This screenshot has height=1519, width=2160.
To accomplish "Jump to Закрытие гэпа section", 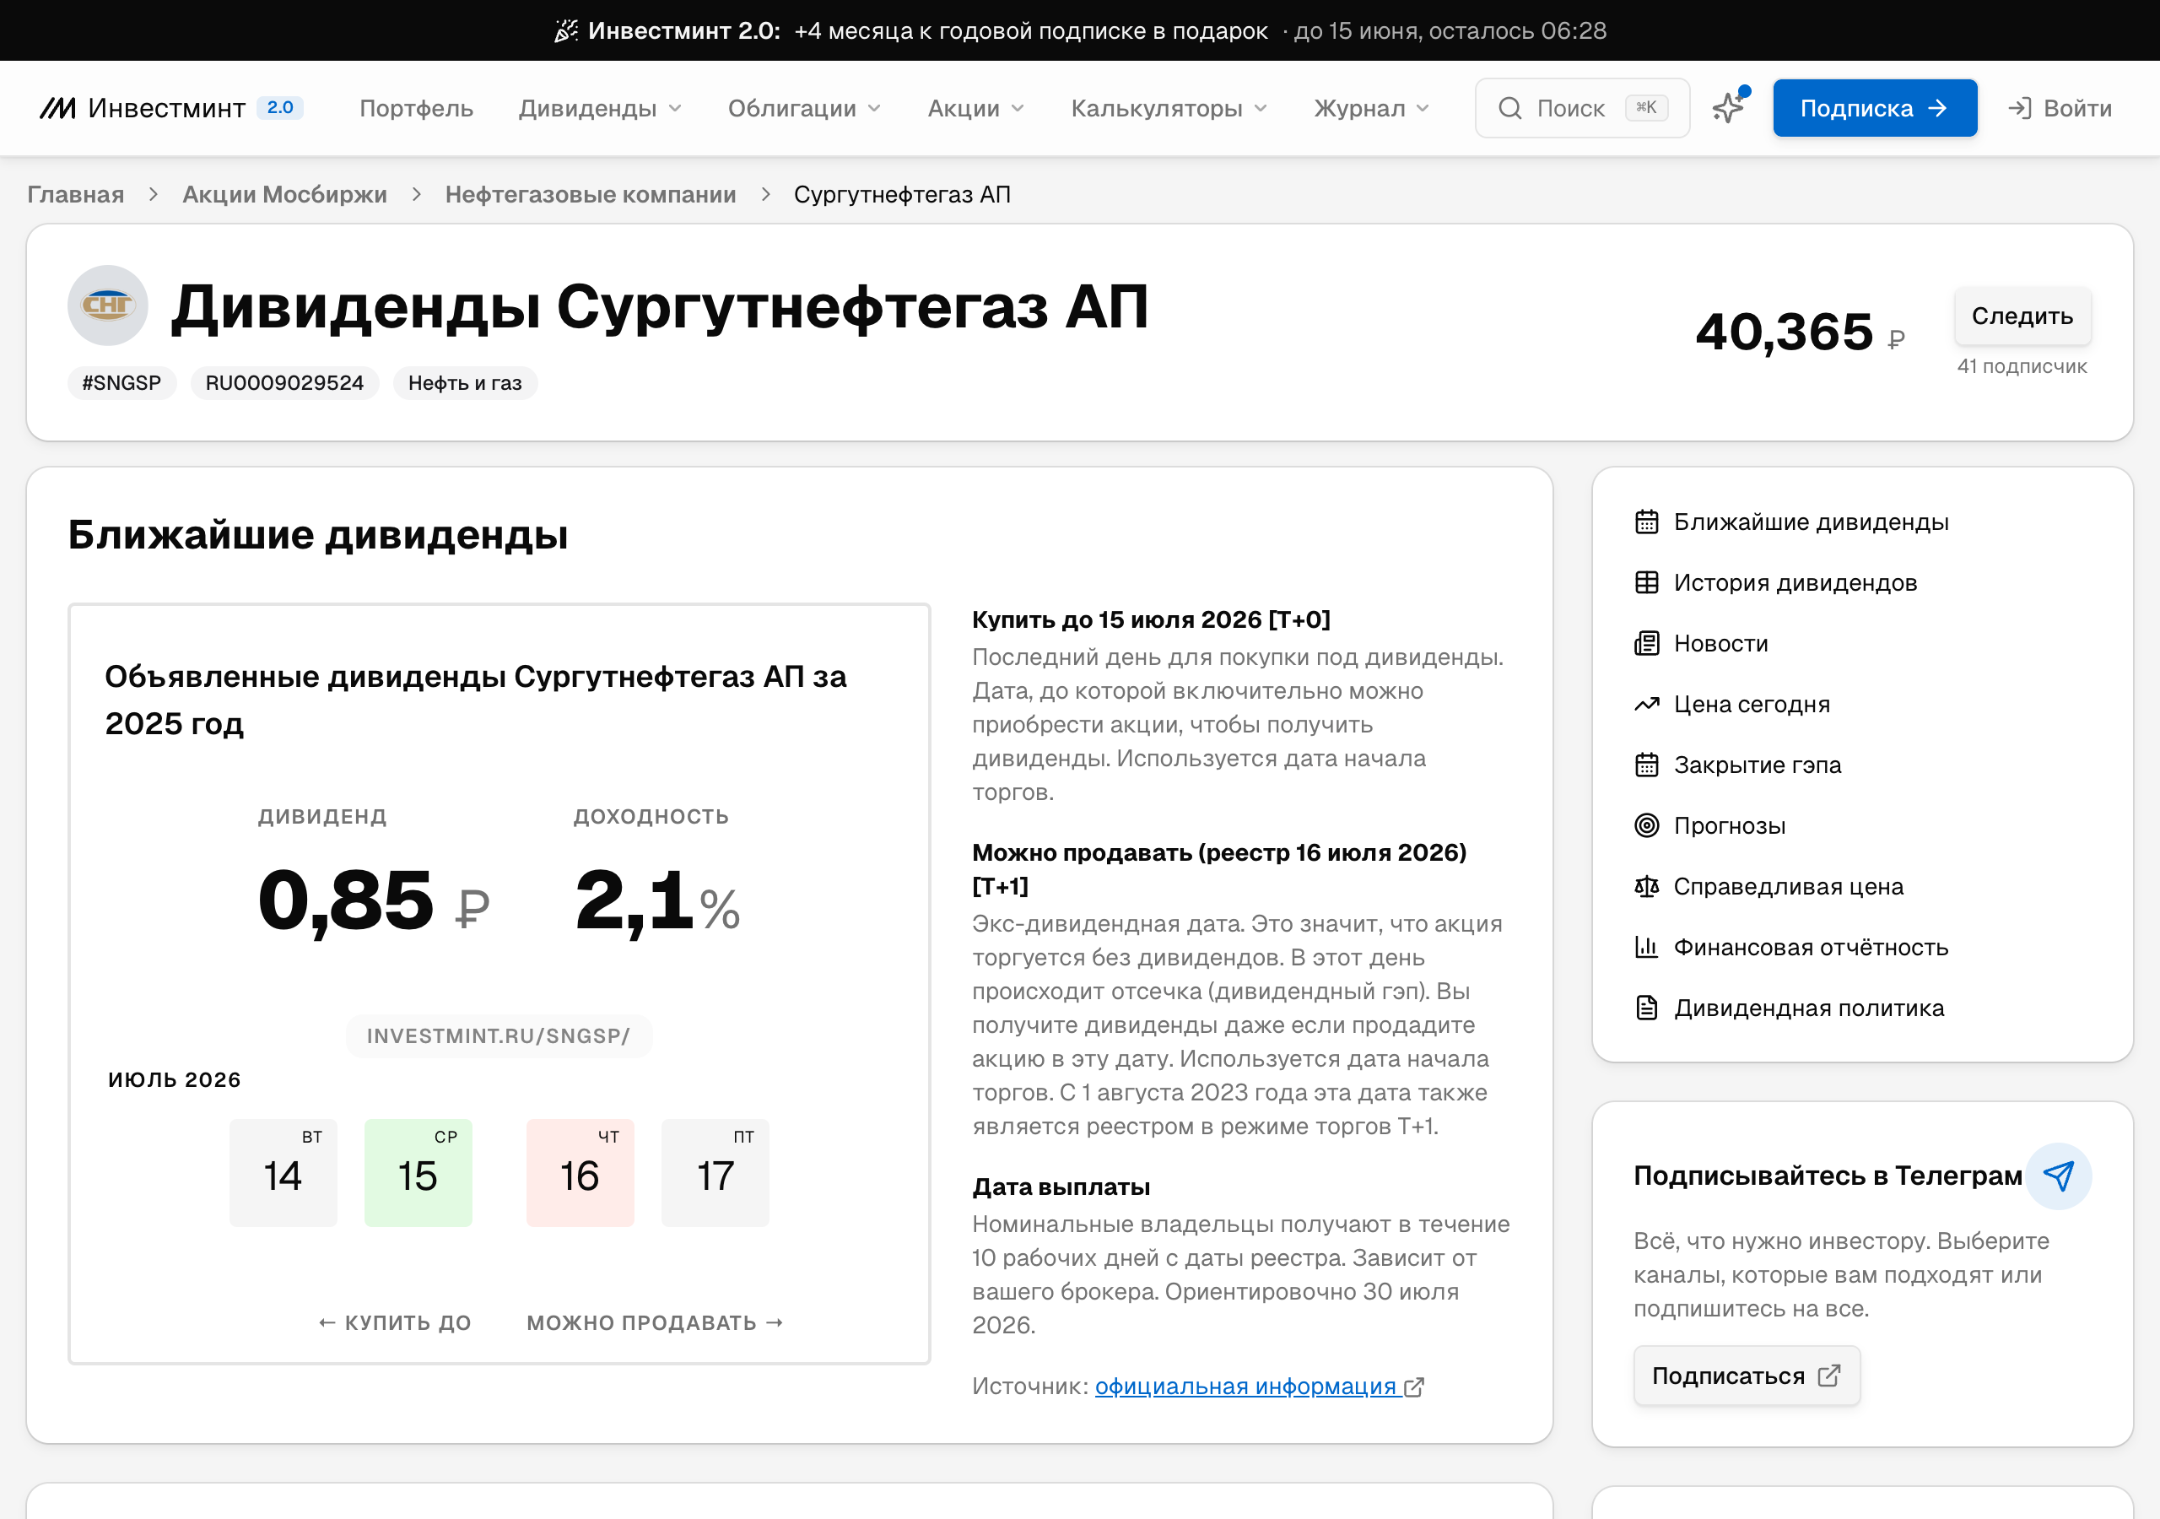I will [1758, 765].
